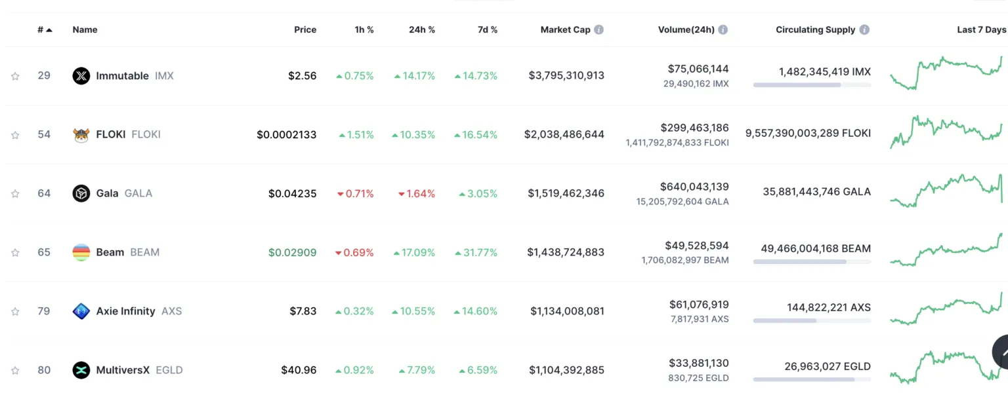Click the MultiversX coin logo
The image size is (1008, 397).
(x=81, y=370)
